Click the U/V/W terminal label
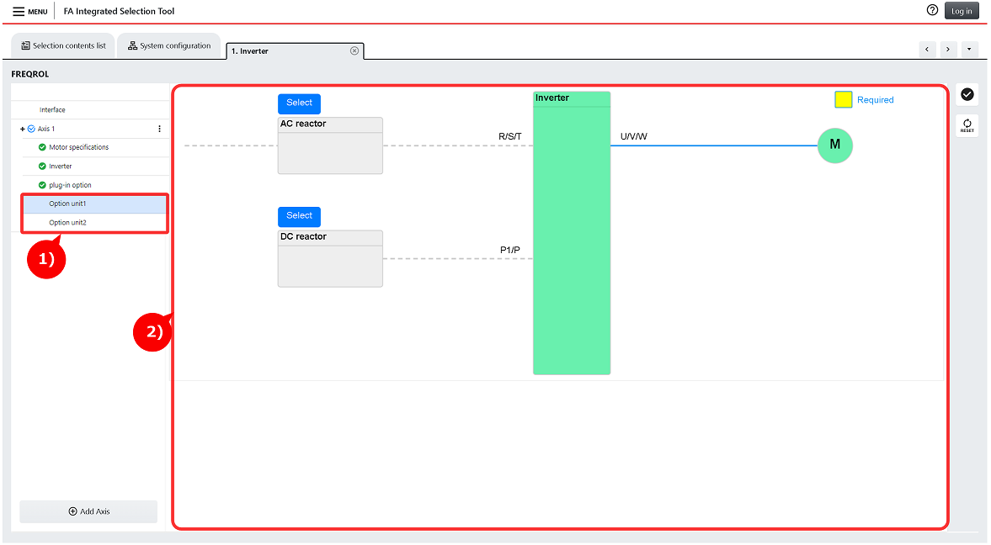This screenshot has height=545, width=991. (x=633, y=136)
